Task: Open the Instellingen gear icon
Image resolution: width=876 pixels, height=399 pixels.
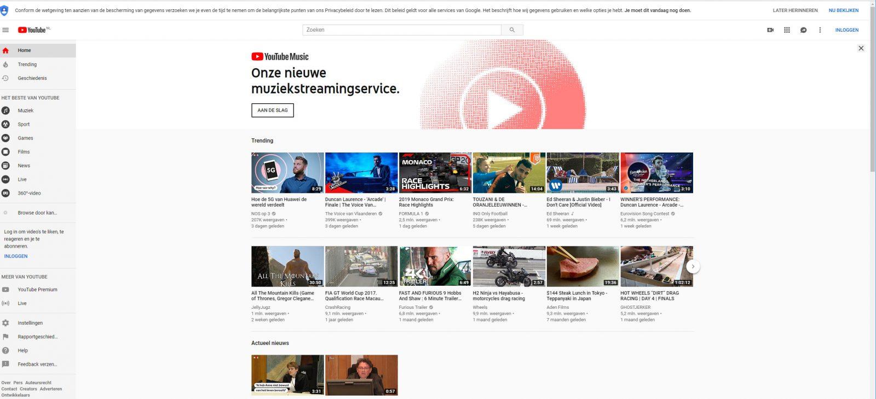Action: (5, 323)
